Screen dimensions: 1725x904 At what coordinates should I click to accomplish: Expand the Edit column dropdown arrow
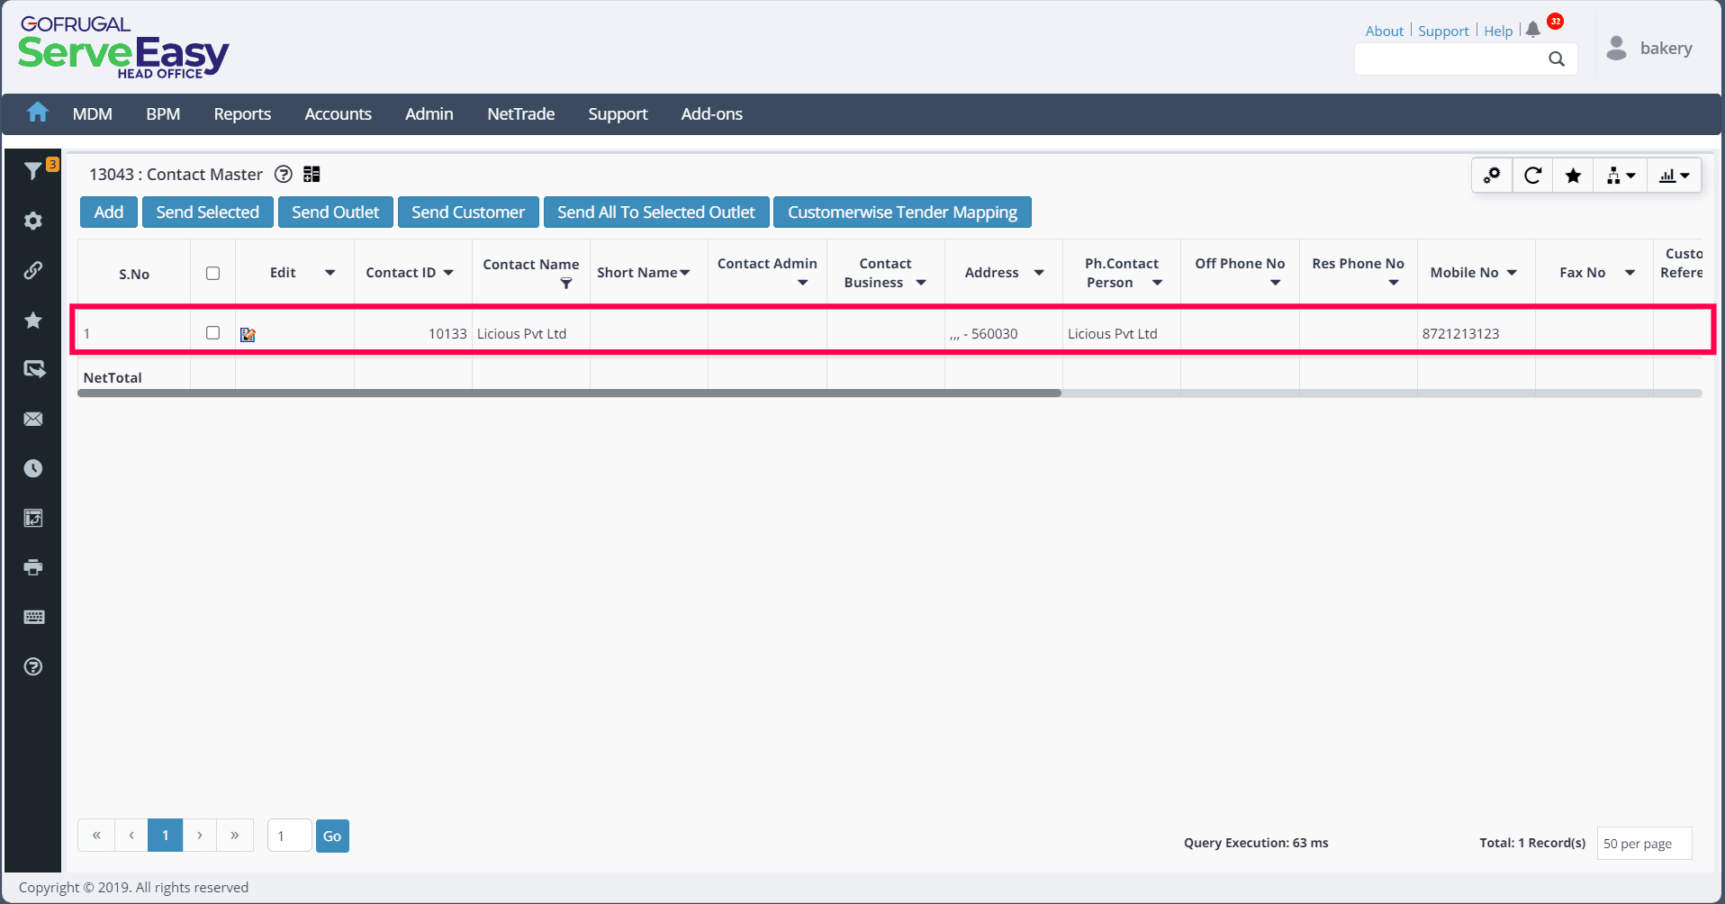pos(330,273)
